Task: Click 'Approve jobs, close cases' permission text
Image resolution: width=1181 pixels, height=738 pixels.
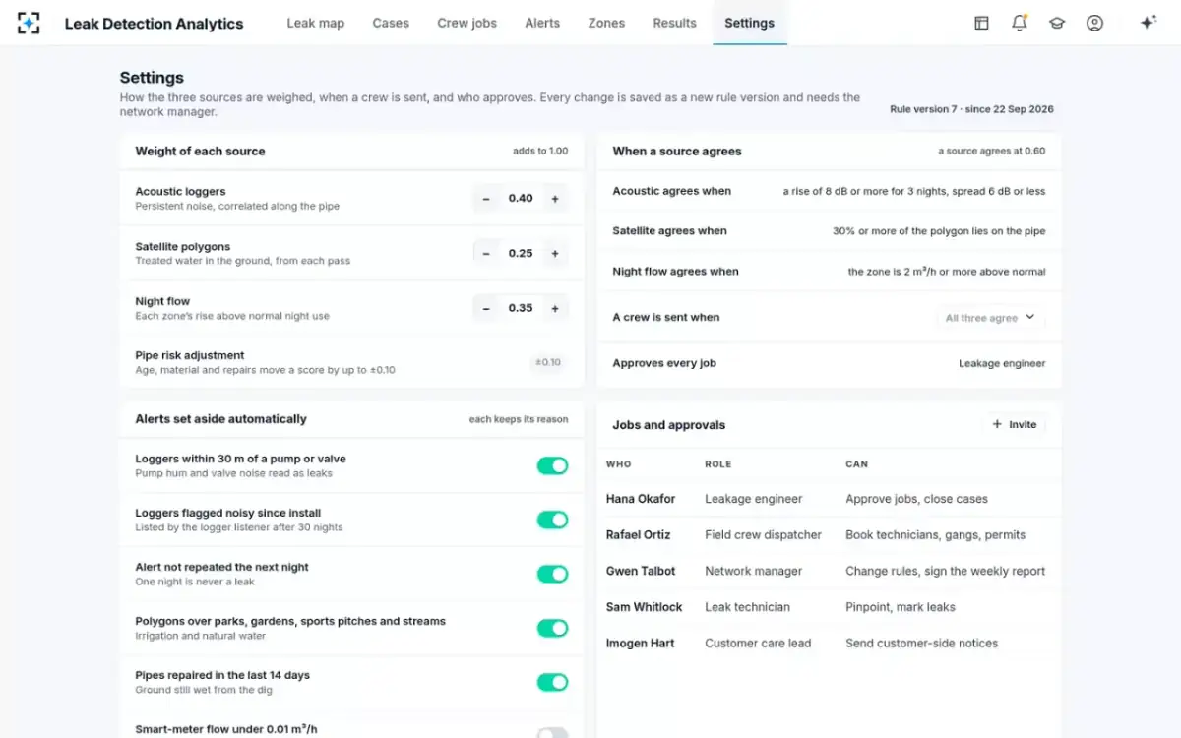Action: pos(916,499)
